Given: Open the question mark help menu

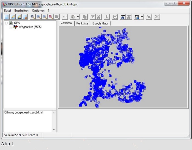Looking at the screenshot, I should (49, 10).
